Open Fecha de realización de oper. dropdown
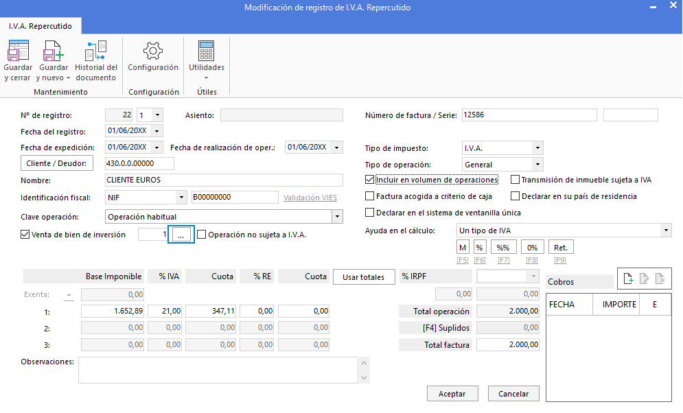This screenshot has width=683, height=413. click(x=337, y=147)
